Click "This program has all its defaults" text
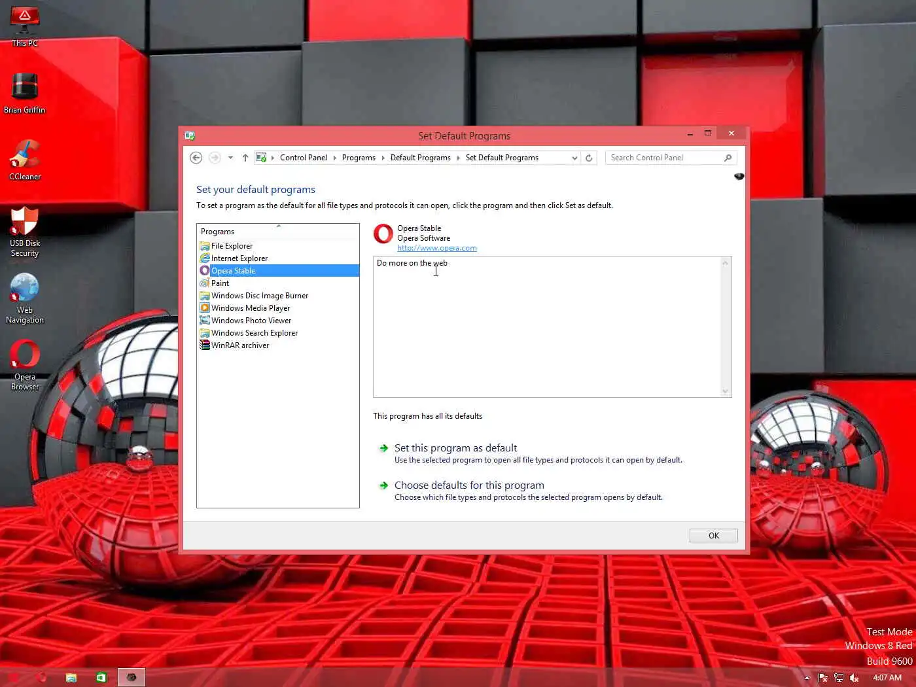Viewport: 916px width, 687px height. 427,416
